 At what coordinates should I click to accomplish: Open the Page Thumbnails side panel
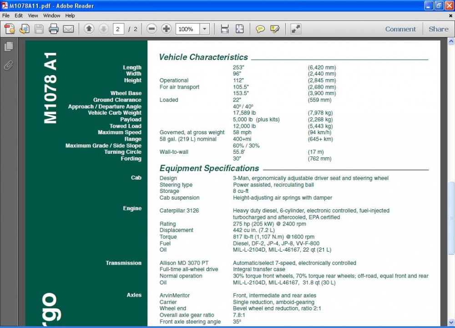click(9, 46)
